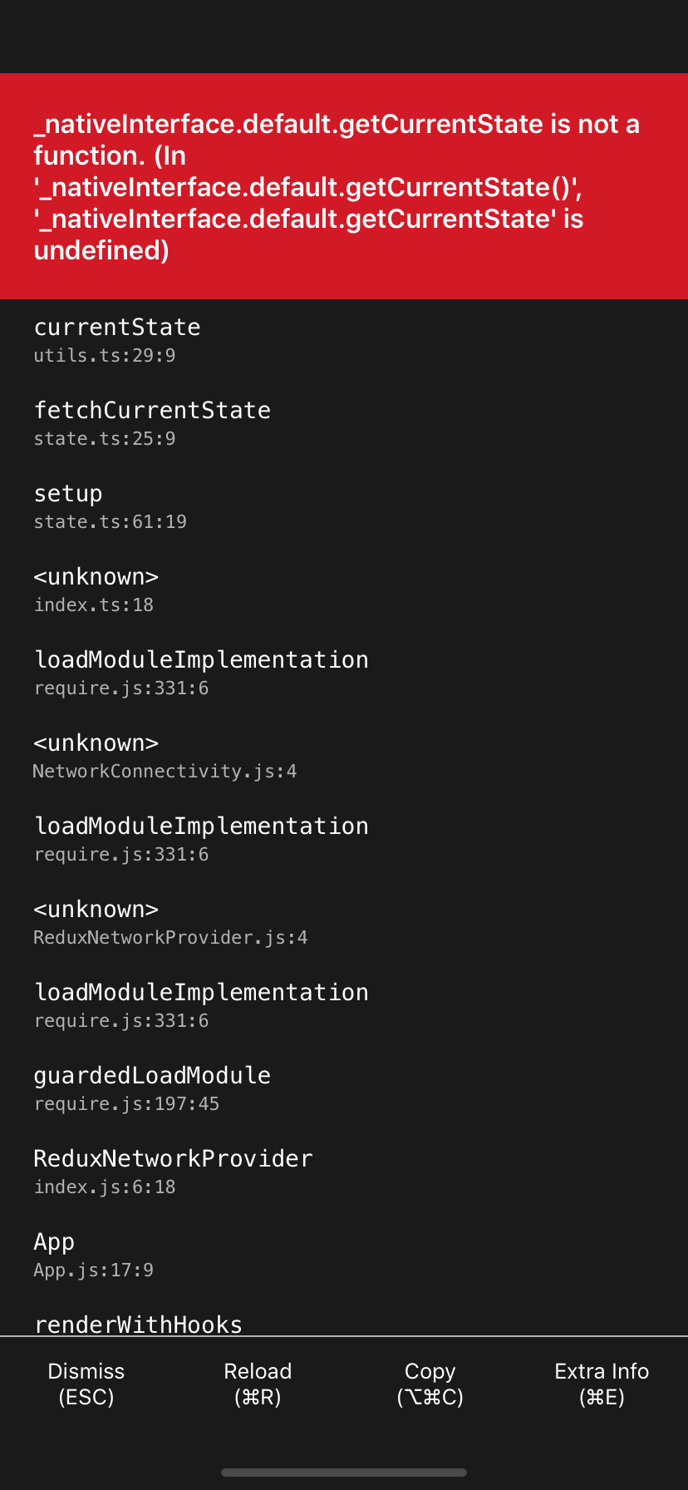Click the utils.ts:29:9 file reference
Image resolution: width=688 pixels, height=1490 pixels.
click(x=104, y=356)
